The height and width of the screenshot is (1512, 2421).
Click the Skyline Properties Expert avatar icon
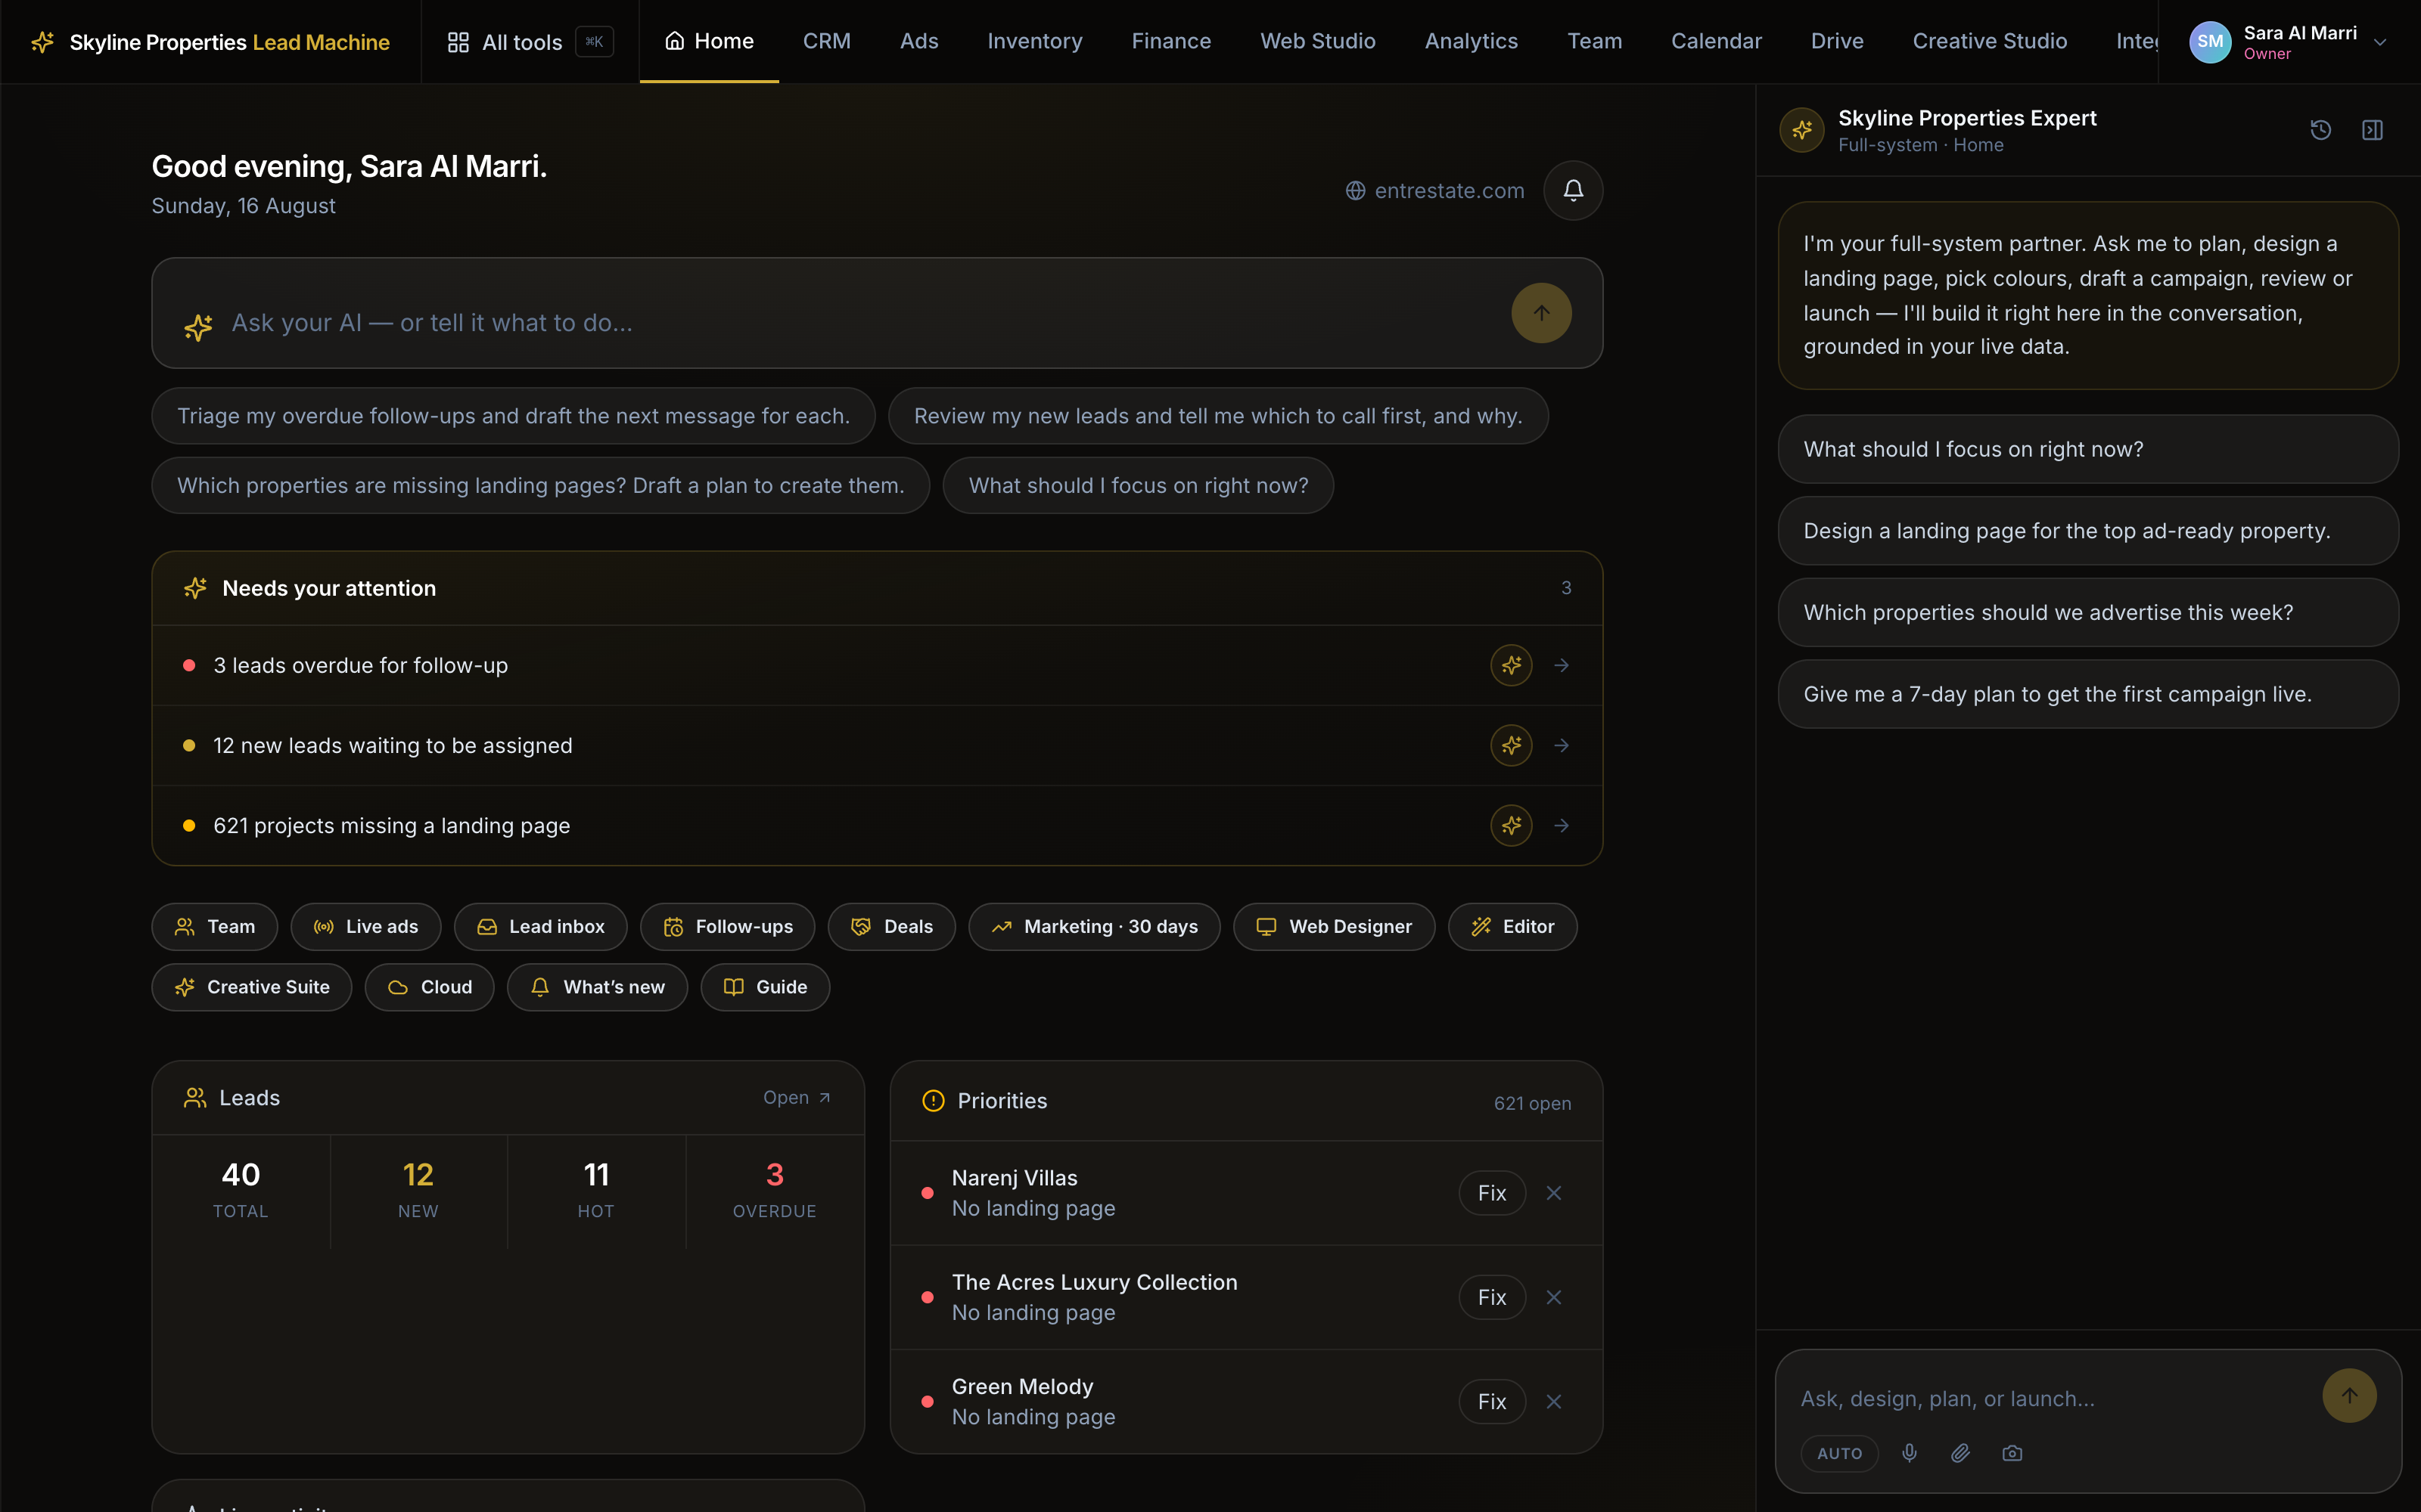pos(1801,130)
